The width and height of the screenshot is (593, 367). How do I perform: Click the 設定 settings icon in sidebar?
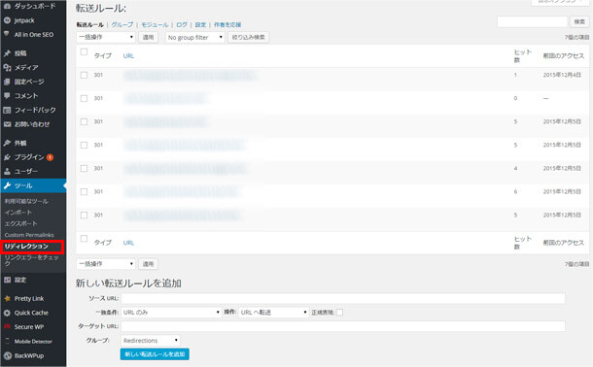[x=7, y=280]
